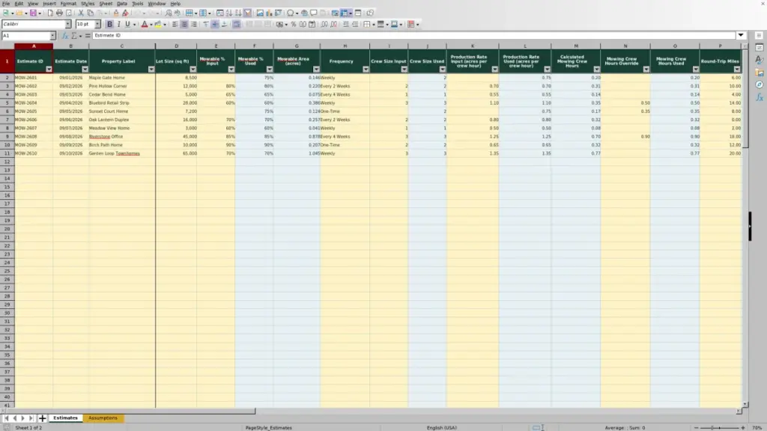767x431 pixels.
Task: Open the Font Size dropdown
Action: tap(97, 24)
